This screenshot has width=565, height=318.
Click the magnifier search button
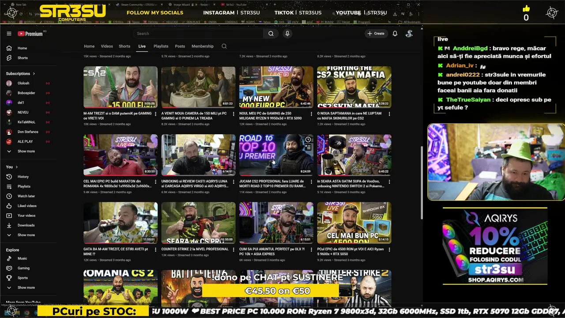(271, 34)
